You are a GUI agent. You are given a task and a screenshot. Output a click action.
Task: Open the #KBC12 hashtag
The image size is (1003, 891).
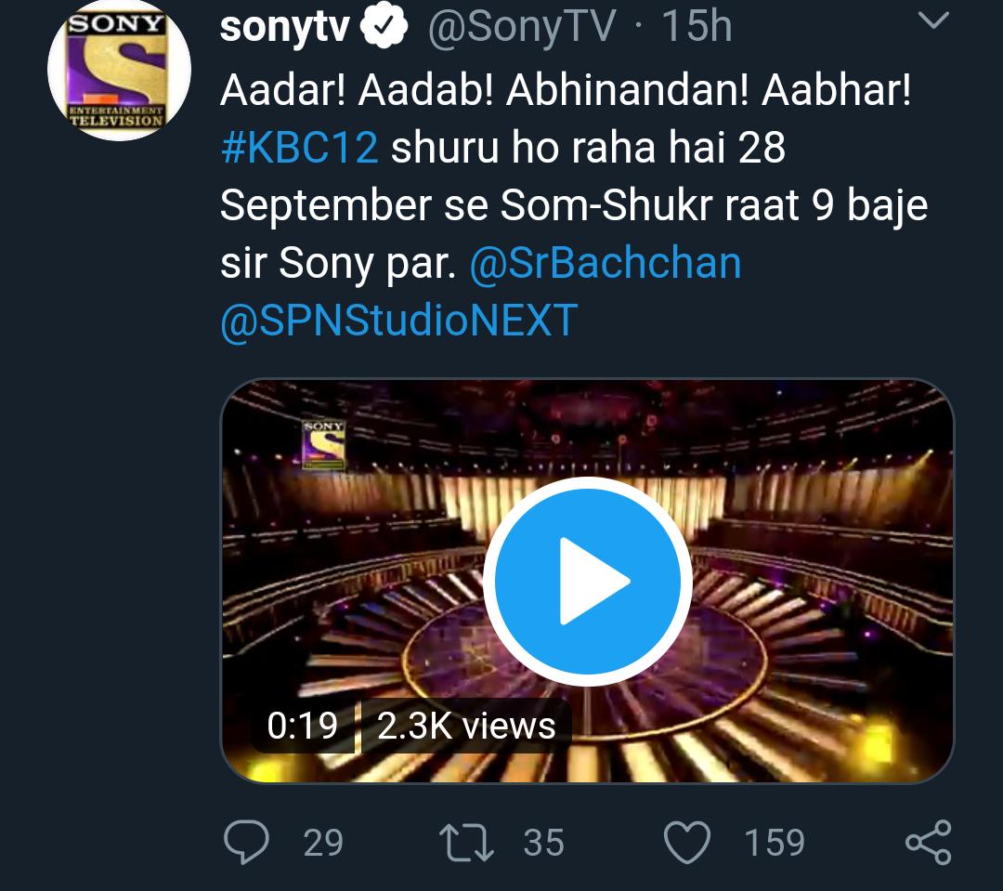point(299,149)
